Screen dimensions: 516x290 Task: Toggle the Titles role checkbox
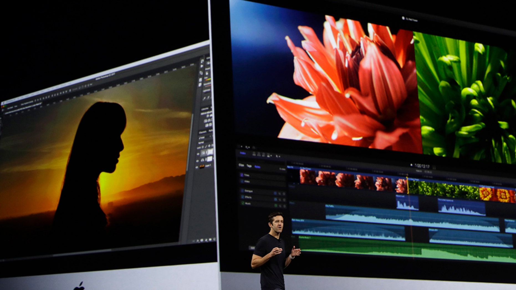click(x=242, y=175)
